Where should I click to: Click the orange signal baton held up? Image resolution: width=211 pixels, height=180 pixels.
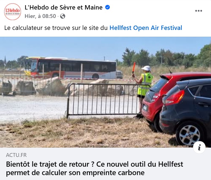[x=134, y=67]
